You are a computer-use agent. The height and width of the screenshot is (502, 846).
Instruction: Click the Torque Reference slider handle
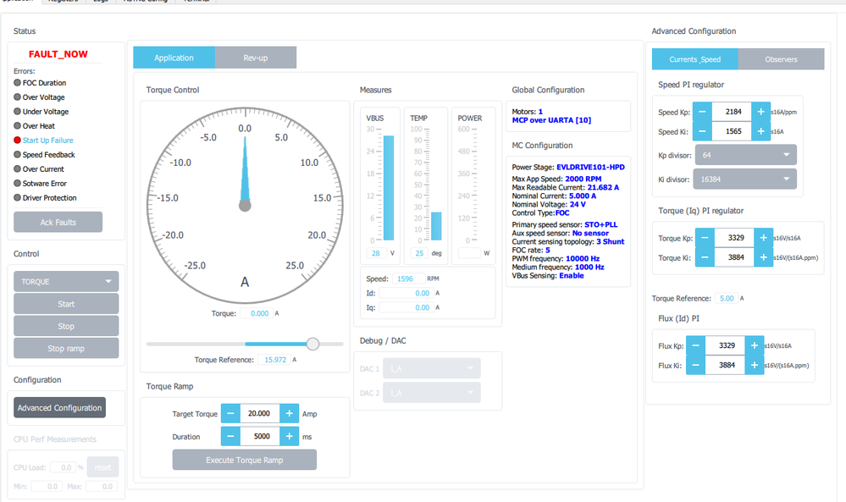coord(312,344)
